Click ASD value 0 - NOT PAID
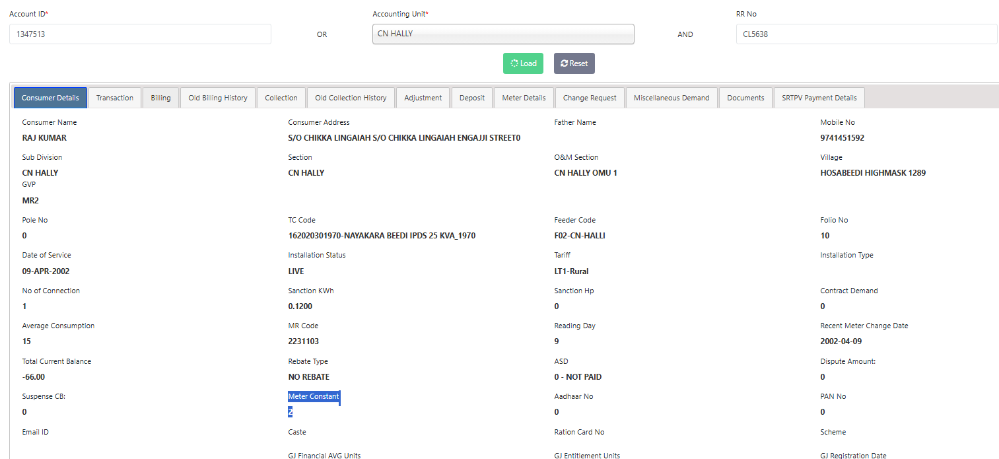Image resolution: width=999 pixels, height=459 pixels. pyautogui.click(x=578, y=377)
